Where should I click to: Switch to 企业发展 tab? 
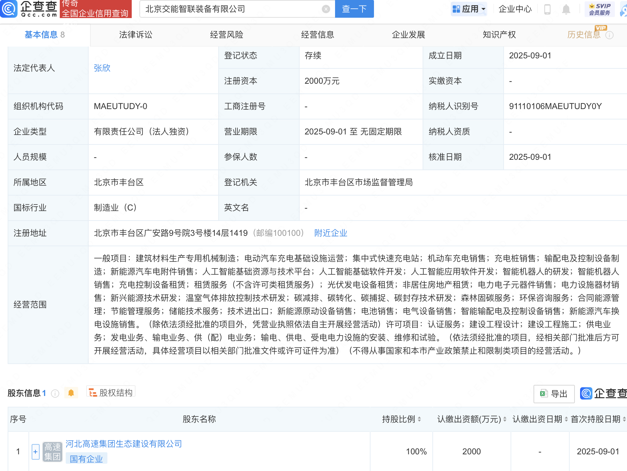408,35
